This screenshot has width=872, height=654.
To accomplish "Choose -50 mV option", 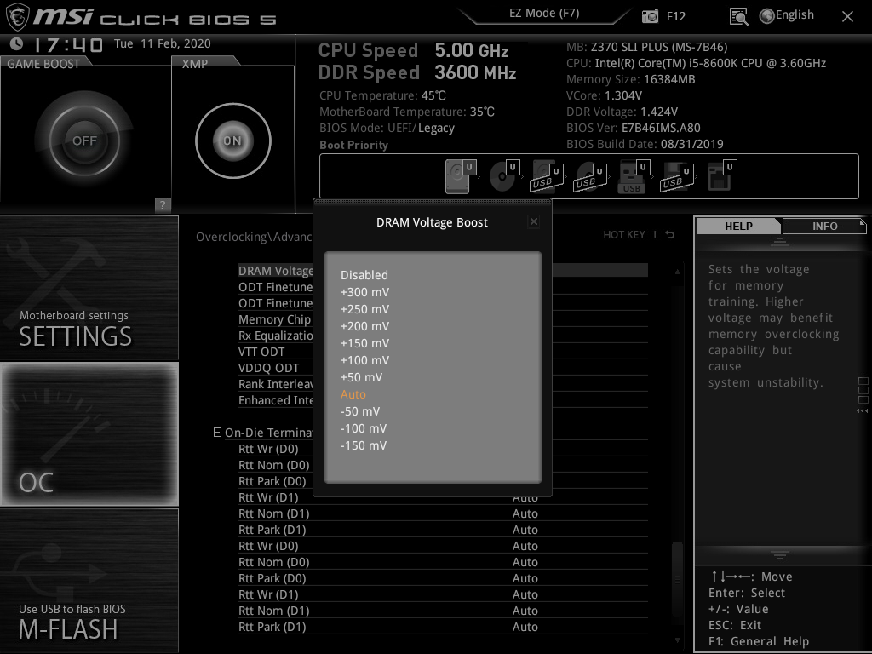I will point(360,411).
